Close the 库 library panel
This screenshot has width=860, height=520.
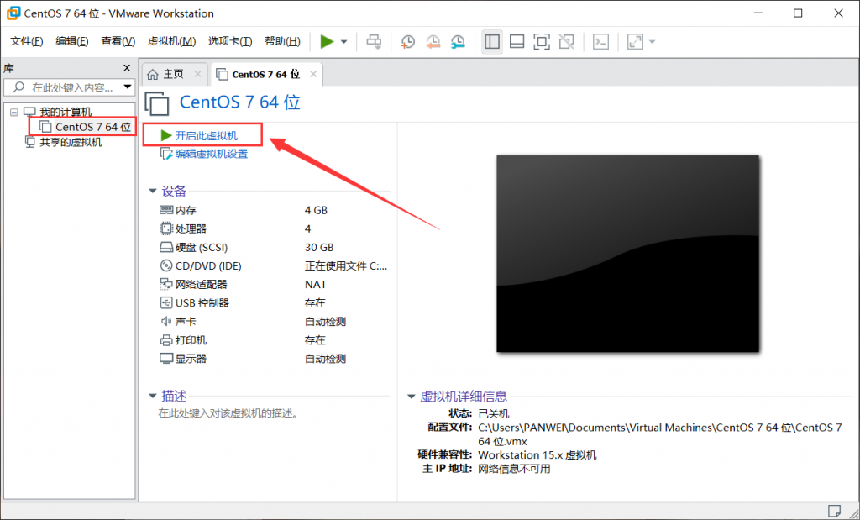[127, 68]
